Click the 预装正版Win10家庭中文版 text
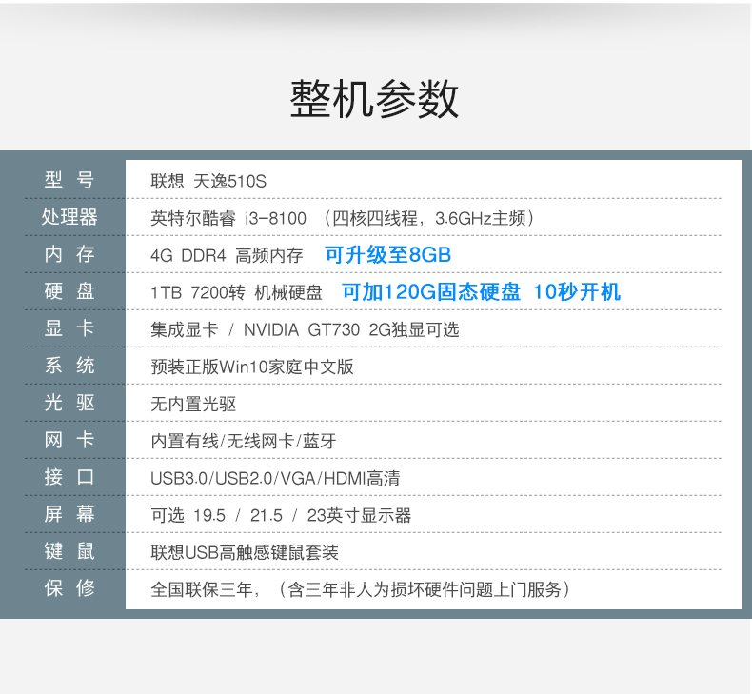 click(252, 367)
